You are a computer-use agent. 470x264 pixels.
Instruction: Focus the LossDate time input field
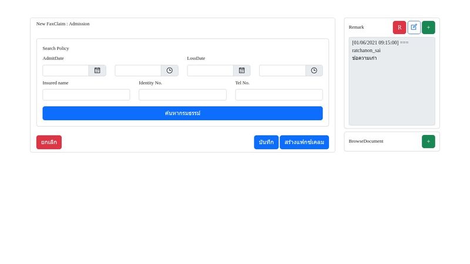tap(283, 70)
